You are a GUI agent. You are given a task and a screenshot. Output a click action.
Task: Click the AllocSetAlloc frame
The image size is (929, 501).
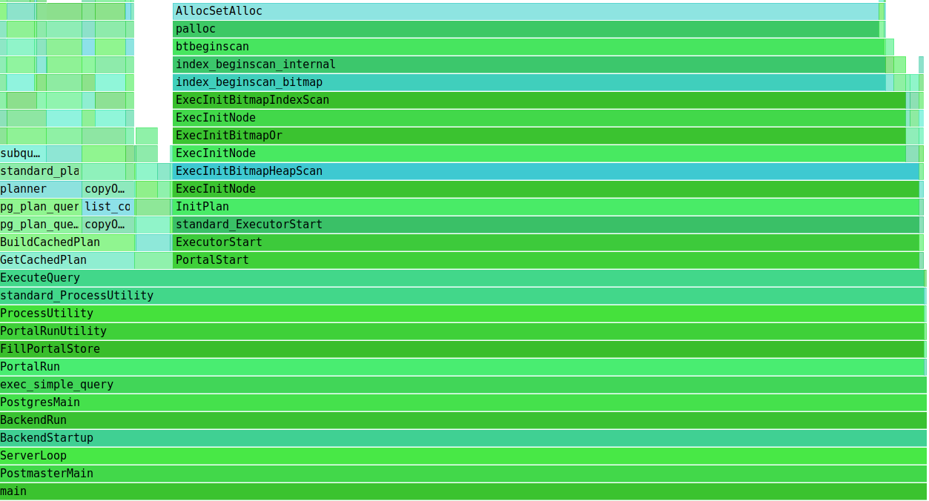point(525,11)
